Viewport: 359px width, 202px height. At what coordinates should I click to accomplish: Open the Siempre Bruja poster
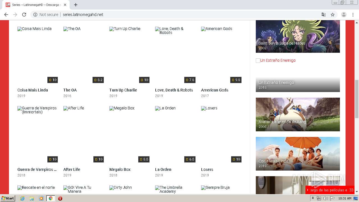pyautogui.click(x=221, y=190)
